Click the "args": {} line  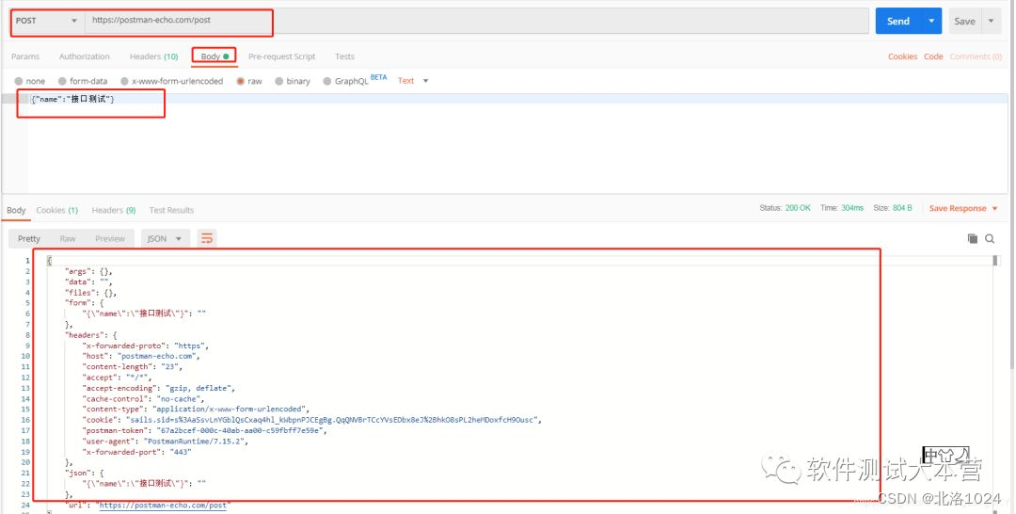[x=88, y=271]
